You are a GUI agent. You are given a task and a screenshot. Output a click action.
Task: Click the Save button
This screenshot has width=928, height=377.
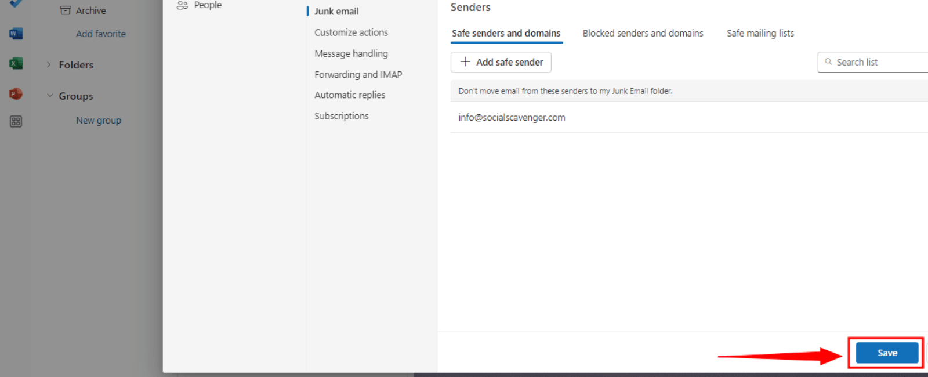coord(887,353)
